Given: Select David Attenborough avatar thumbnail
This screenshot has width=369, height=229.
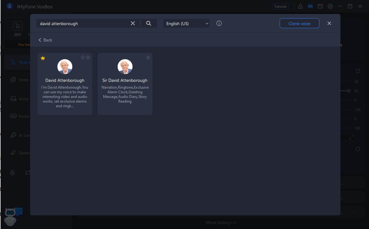Looking at the screenshot, I should (x=65, y=66).
